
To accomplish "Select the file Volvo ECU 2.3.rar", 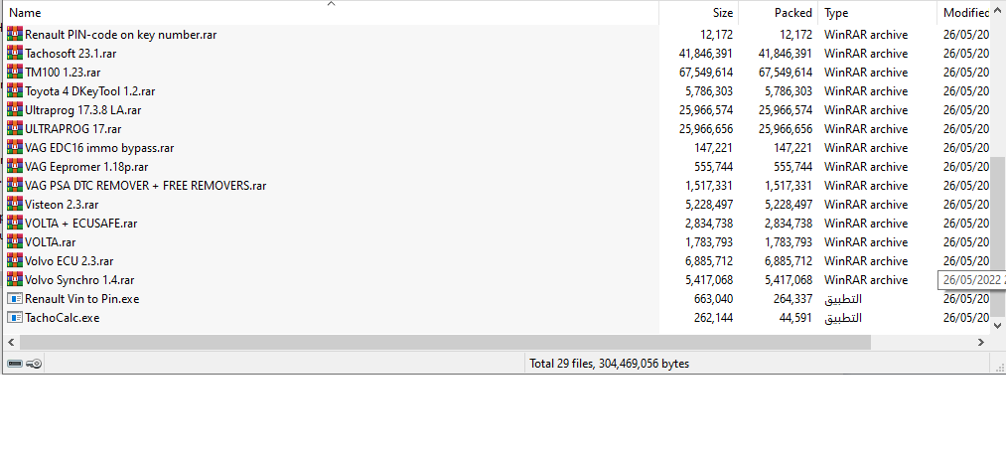I will pos(70,261).
